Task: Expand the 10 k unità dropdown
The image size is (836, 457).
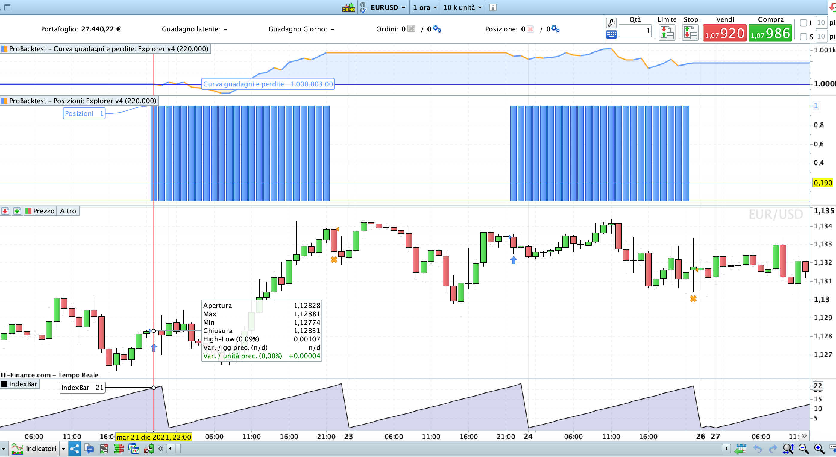Action: click(x=462, y=7)
